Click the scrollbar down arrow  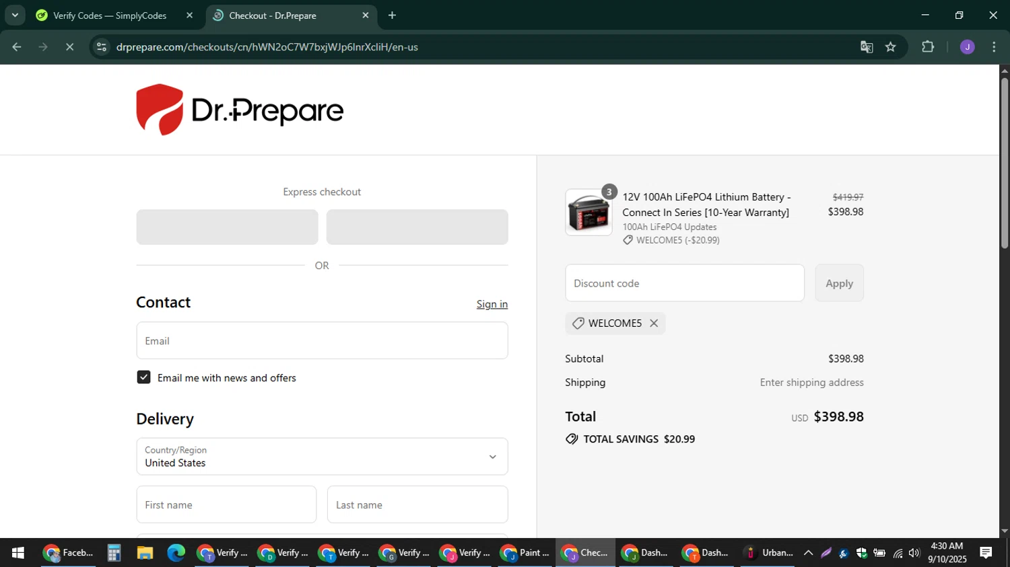click(x=1005, y=531)
